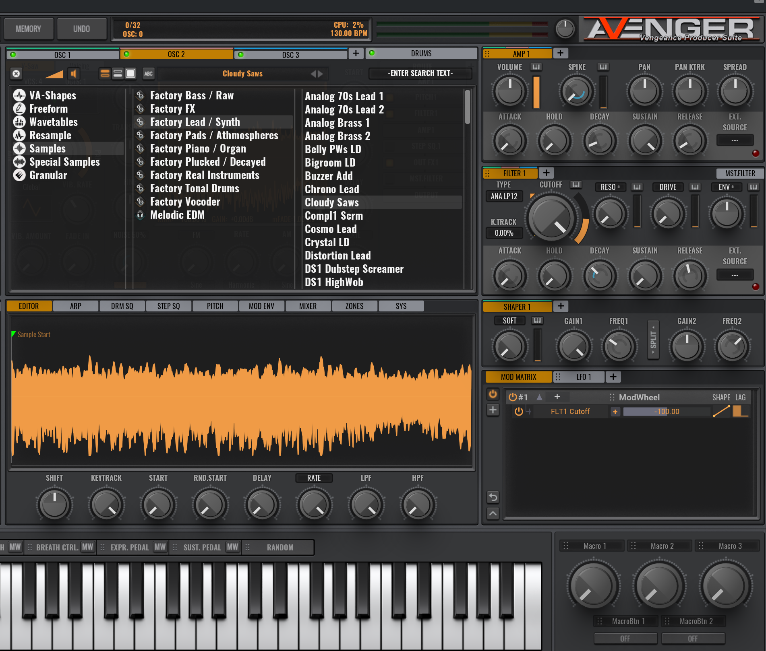The width and height of the screenshot is (766, 651).
Task: Open the FILTER EXT. SOURCE dropdown
Action: point(735,275)
